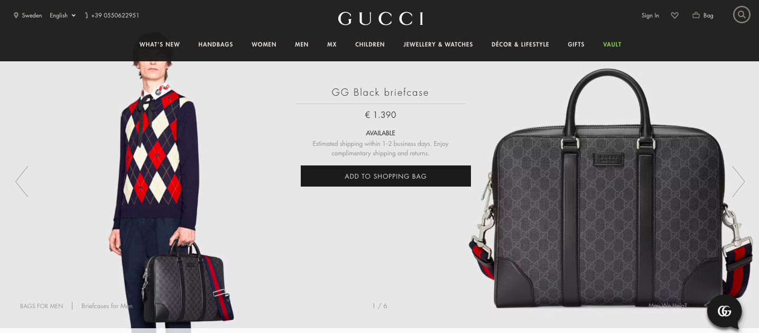Screen dimensions: 759x333
Task: Open the Handbags menu
Action: 216,44
